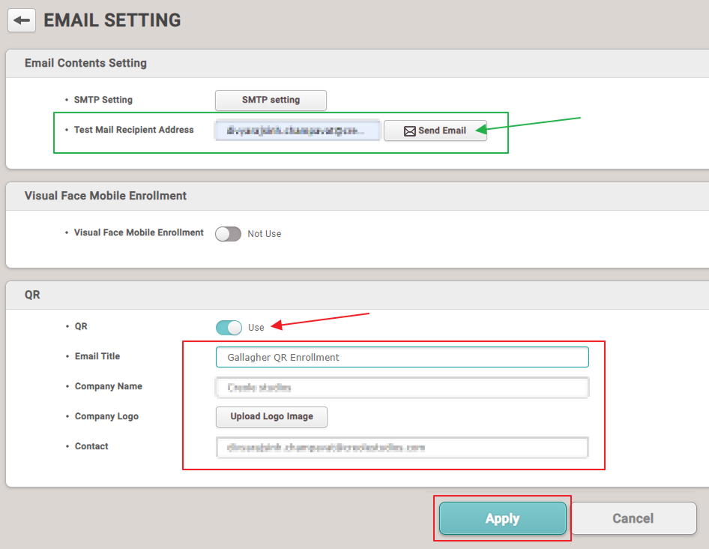The height and width of the screenshot is (549, 709).
Task: Click the Email Contents Setting section header
Action: point(85,63)
